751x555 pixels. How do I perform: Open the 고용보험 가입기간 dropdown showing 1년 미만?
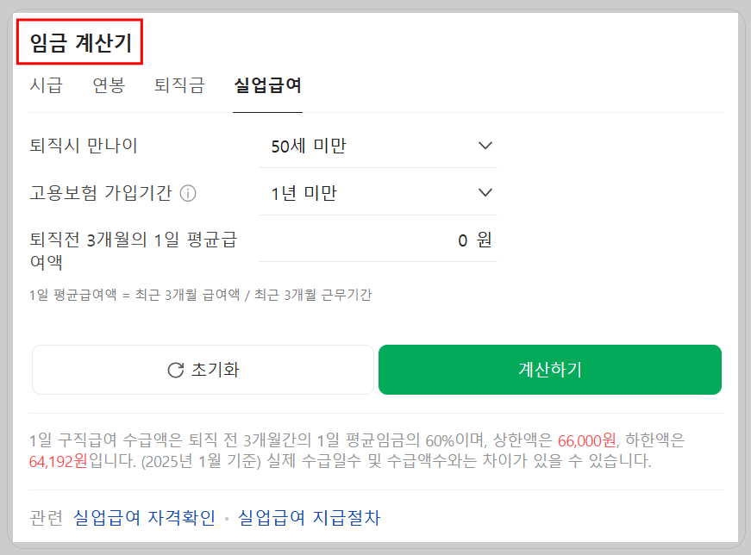point(379,191)
